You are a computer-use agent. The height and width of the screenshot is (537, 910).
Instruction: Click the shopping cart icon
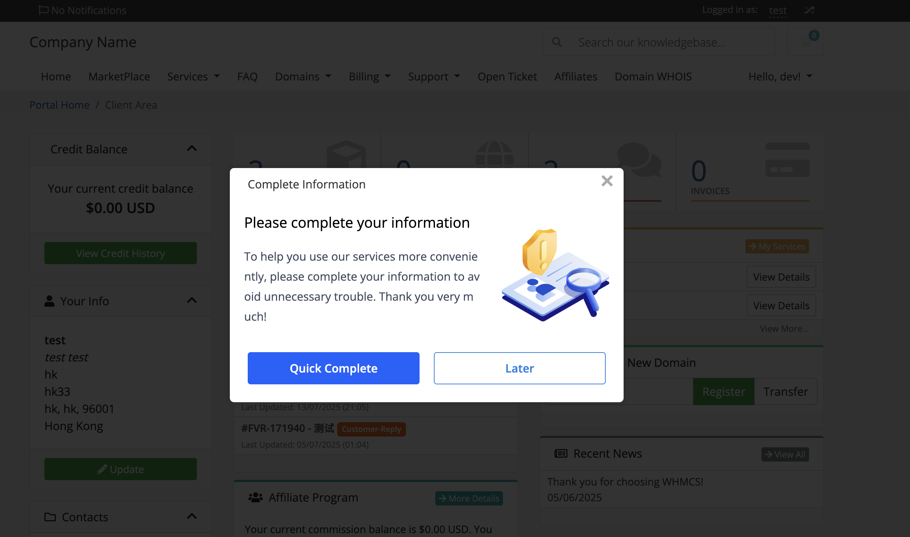point(805,42)
